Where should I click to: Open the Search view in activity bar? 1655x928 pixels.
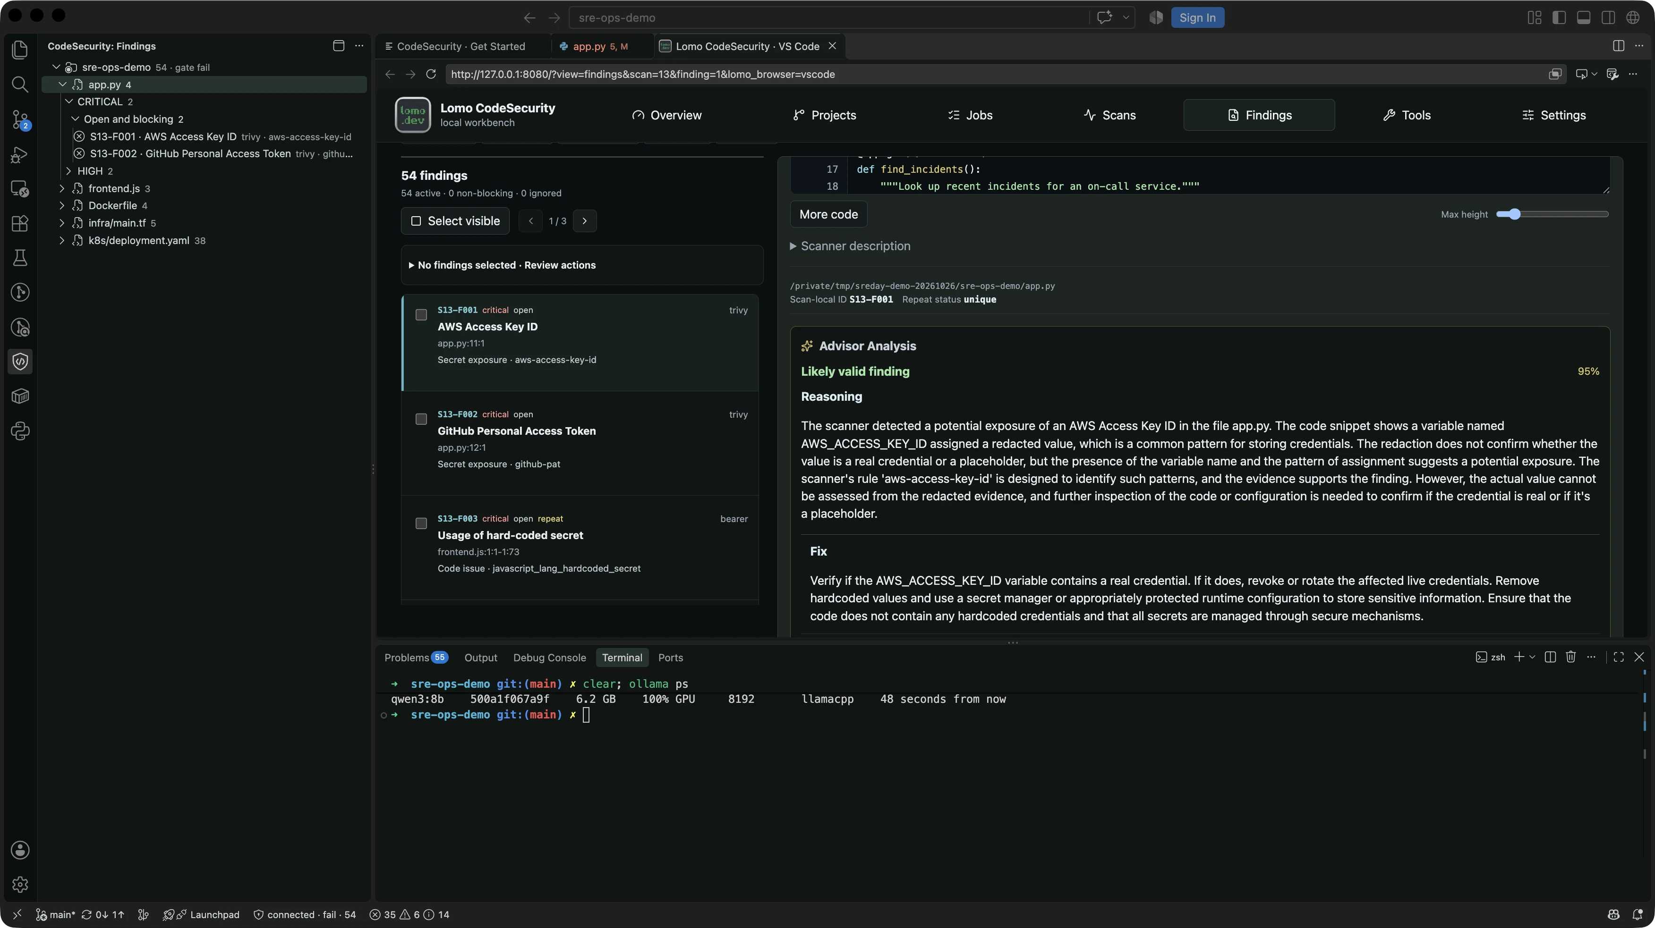(x=20, y=84)
